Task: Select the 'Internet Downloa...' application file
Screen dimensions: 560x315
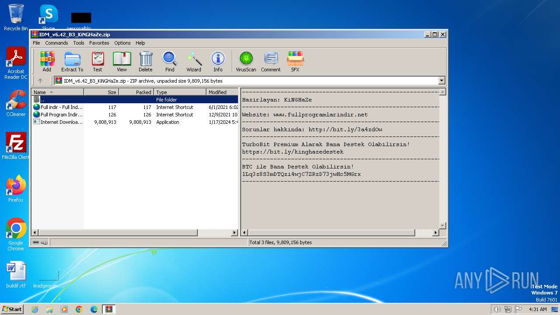Action: click(x=135, y=122)
